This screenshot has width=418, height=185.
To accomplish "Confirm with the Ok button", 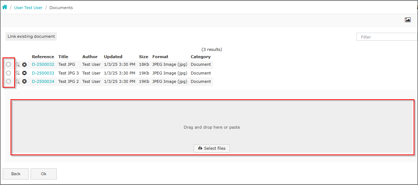I will [x=44, y=174].
